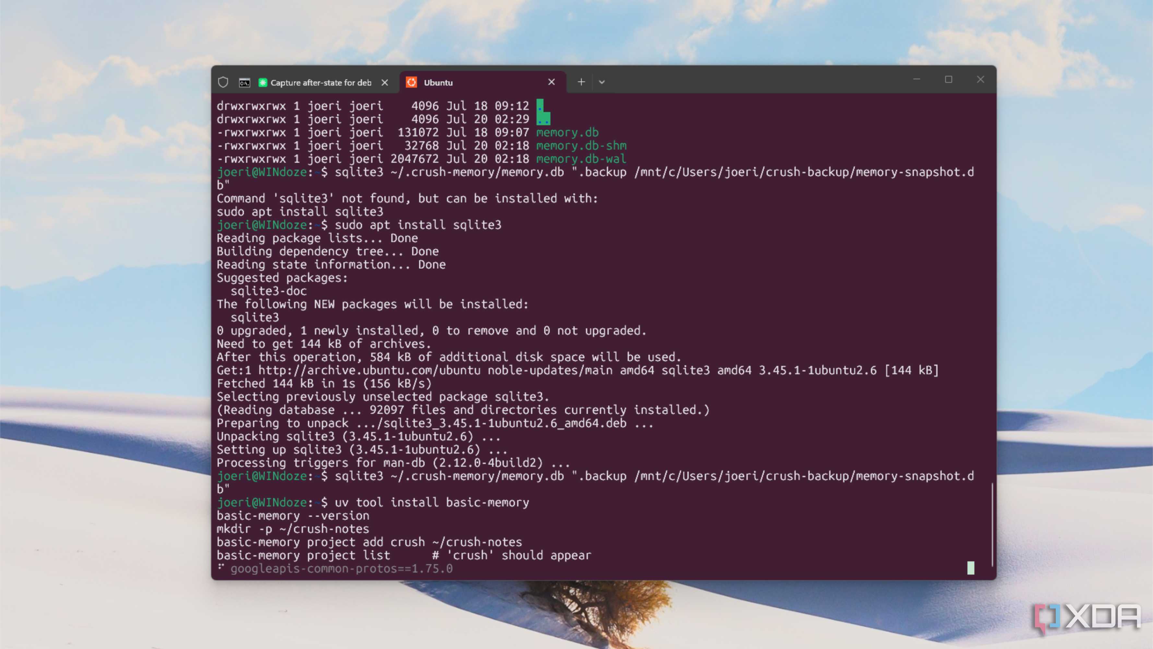This screenshot has height=649, width=1153.
Task: Click the 'googleapis-common-protos==1.75.0' progress line
Action: 341,569
